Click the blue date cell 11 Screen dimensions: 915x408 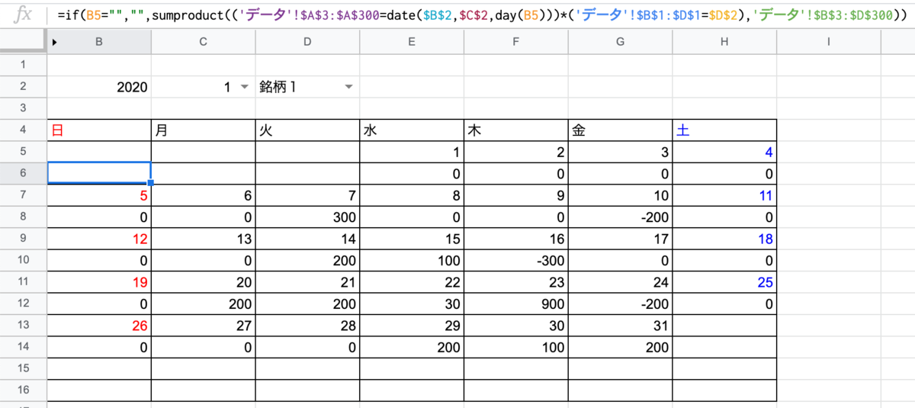(724, 195)
